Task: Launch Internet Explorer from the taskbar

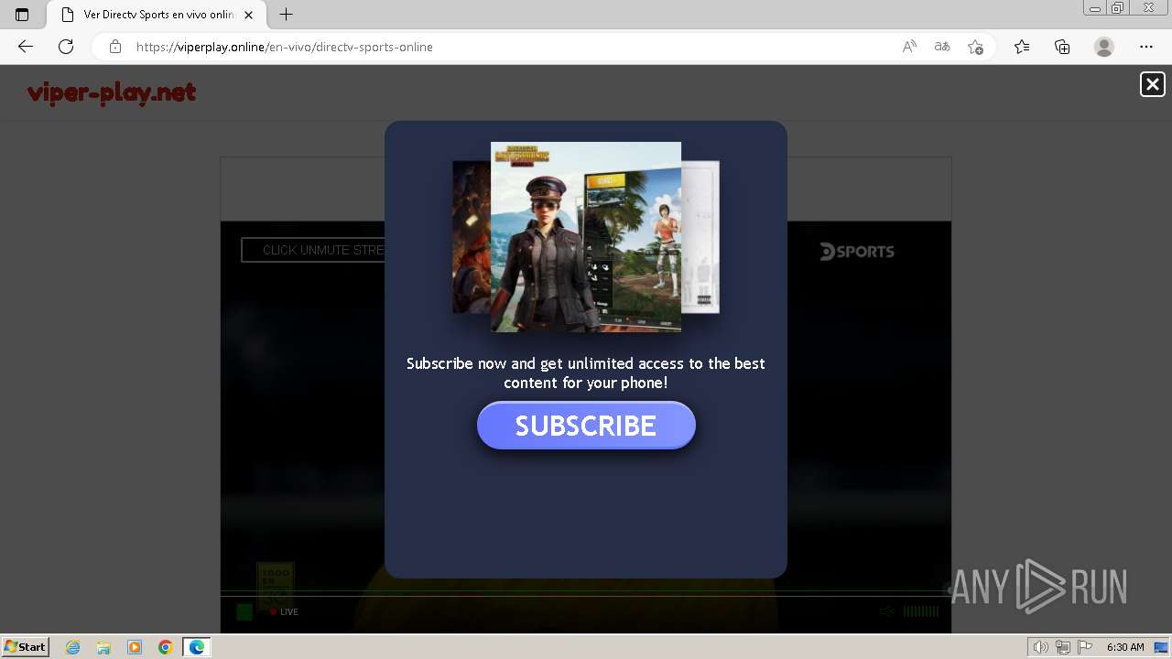Action: tap(73, 647)
